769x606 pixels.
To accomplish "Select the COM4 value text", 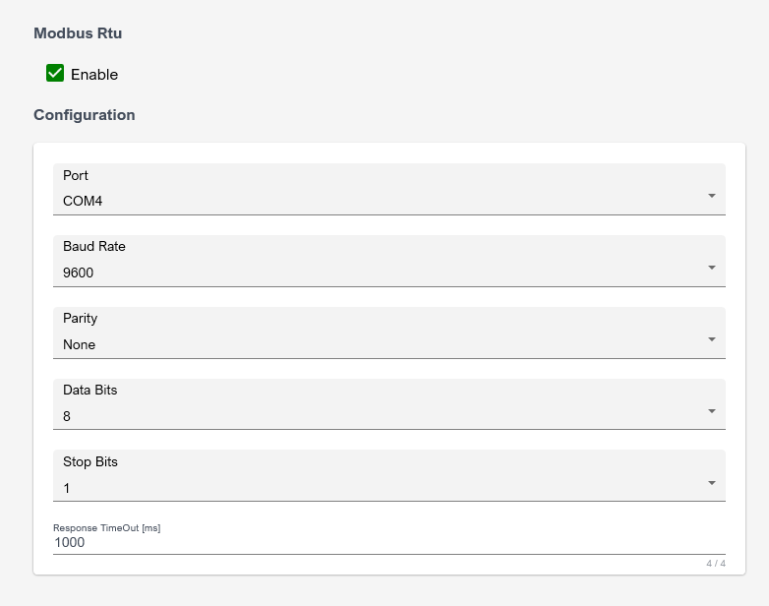I will pos(83,202).
